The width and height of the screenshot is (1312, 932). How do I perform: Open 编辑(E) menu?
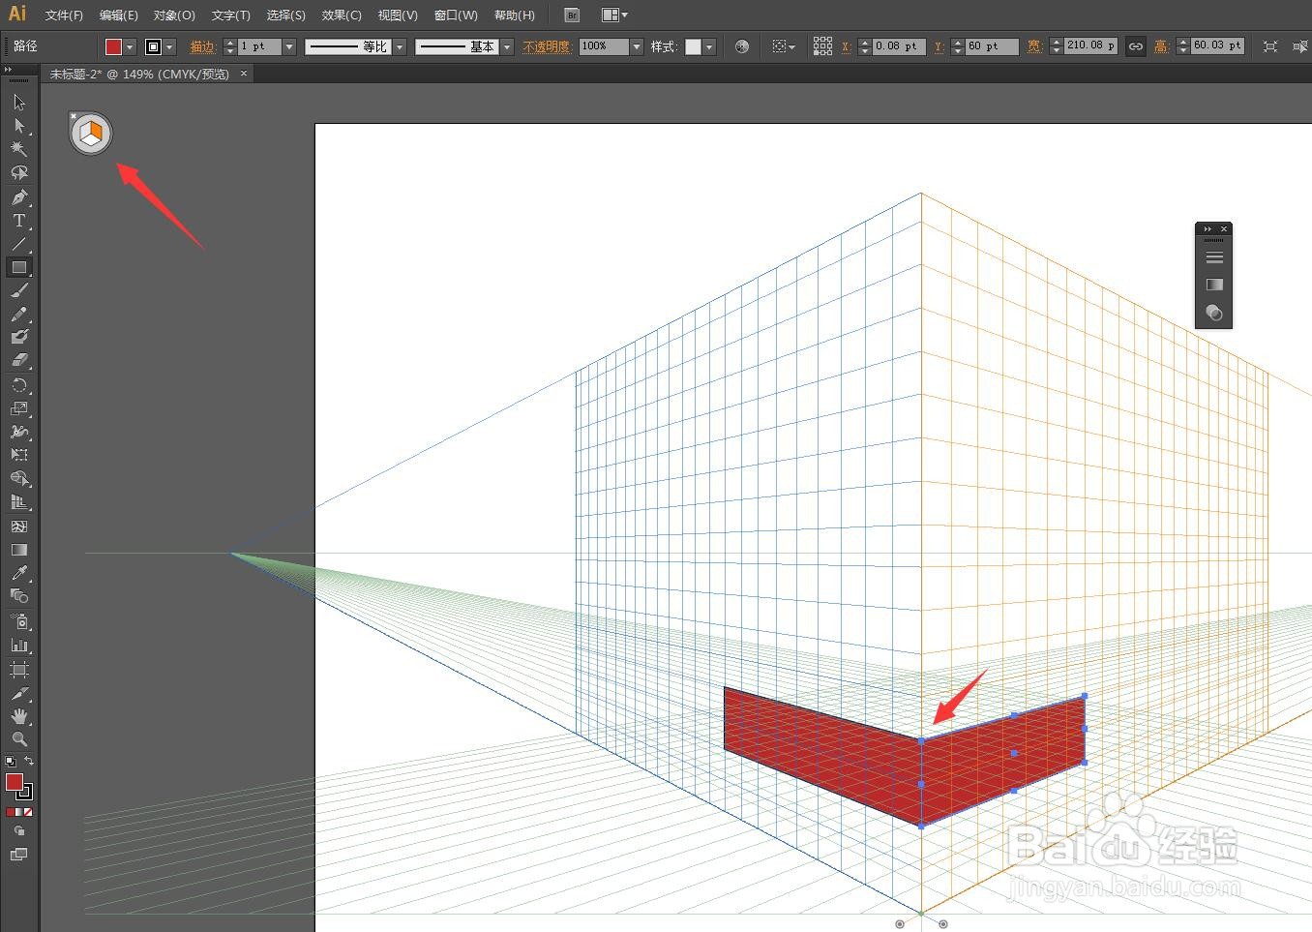[x=118, y=15]
